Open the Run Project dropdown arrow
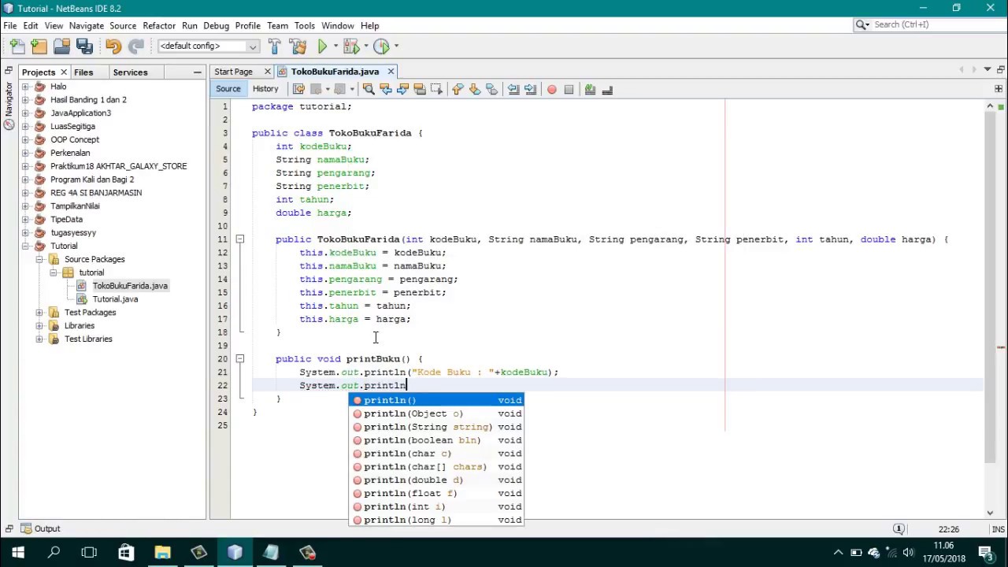1008x567 pixels. [334, 46]
